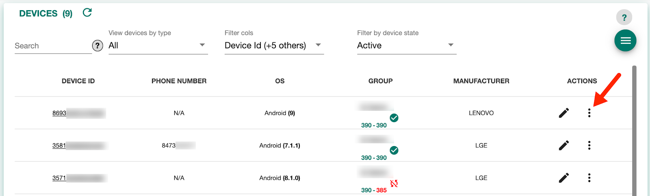The height and width of the screenshot is (196, 650).
Task: Edit the LENOVO device with pencil icon
Action: (x=564, y=113)
